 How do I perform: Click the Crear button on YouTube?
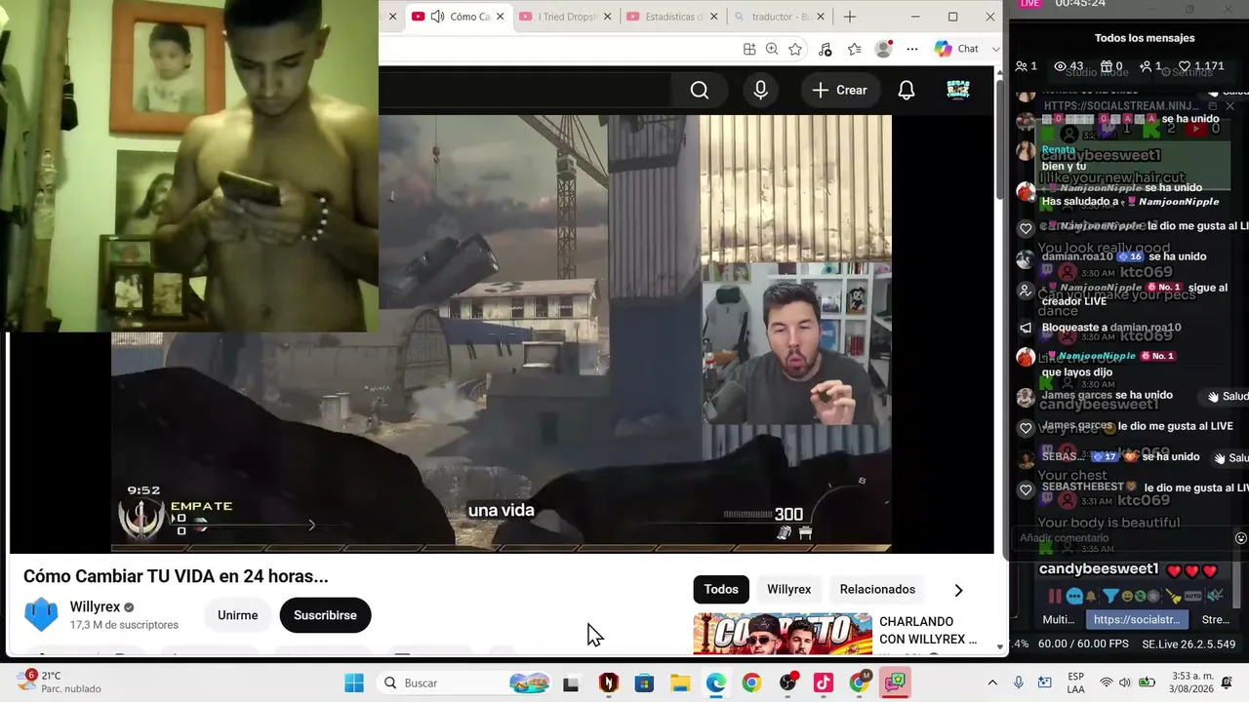[x=840, y=91]
